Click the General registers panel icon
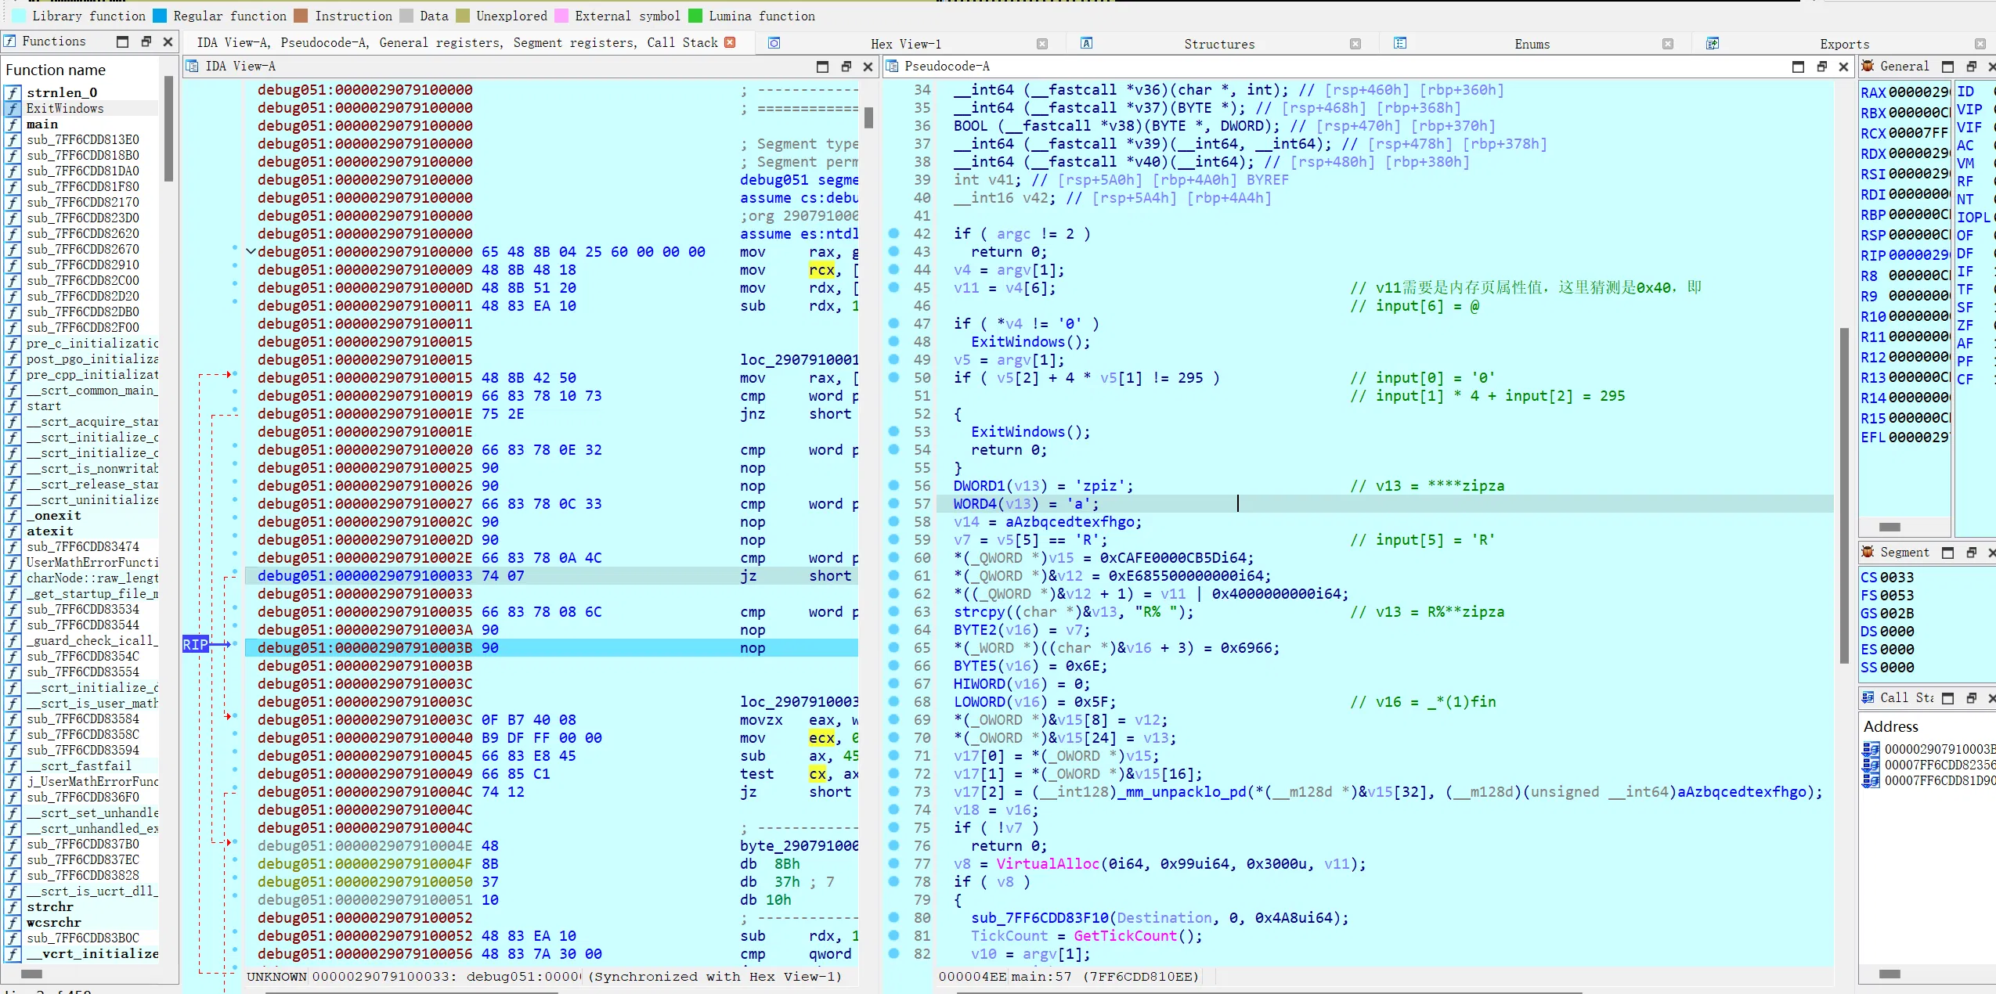Image resolution: width=1996 pixels, height=994 pixels. tap(1868, 66)
